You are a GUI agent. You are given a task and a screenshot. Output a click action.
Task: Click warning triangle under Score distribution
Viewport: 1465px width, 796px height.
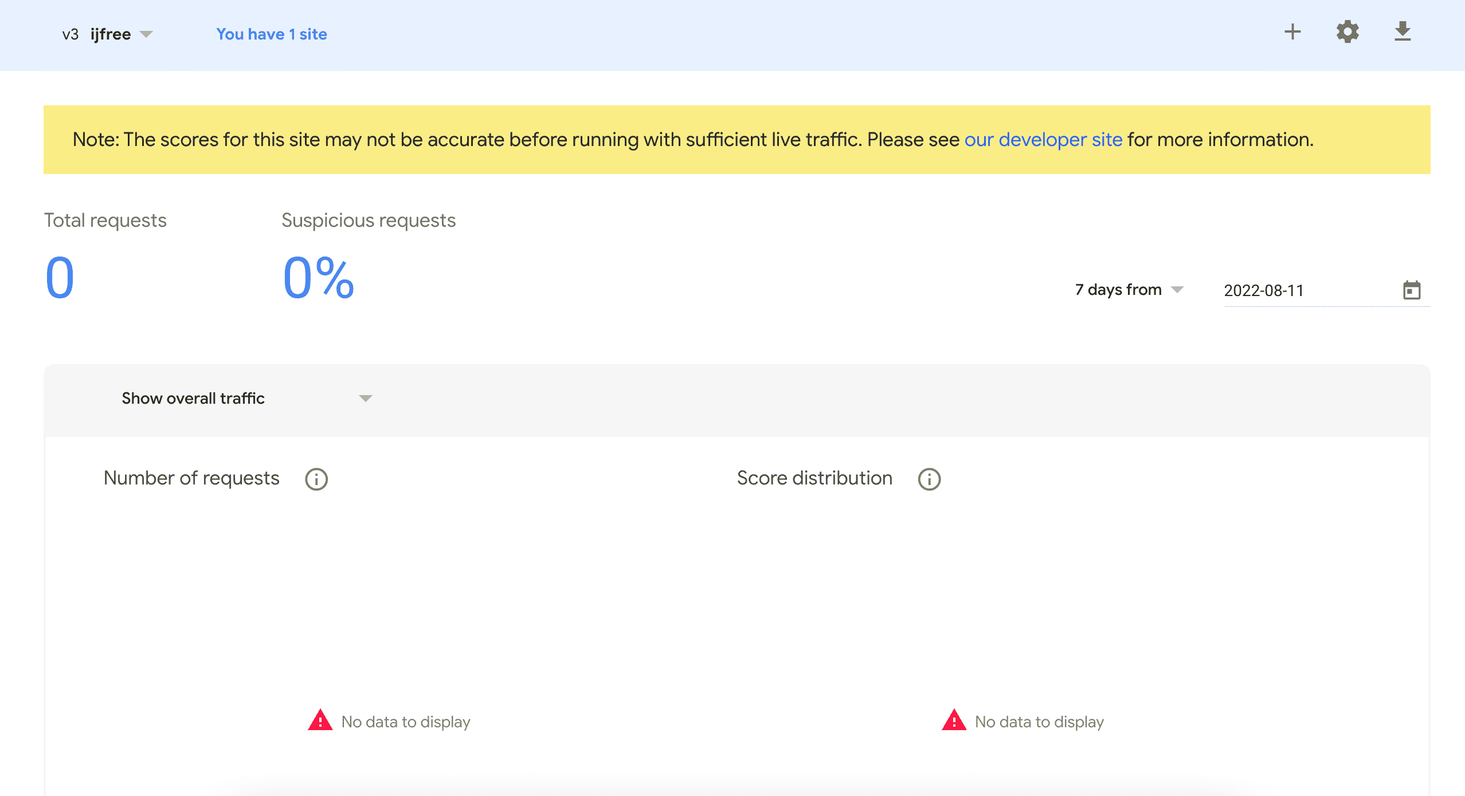coord(954,720)
